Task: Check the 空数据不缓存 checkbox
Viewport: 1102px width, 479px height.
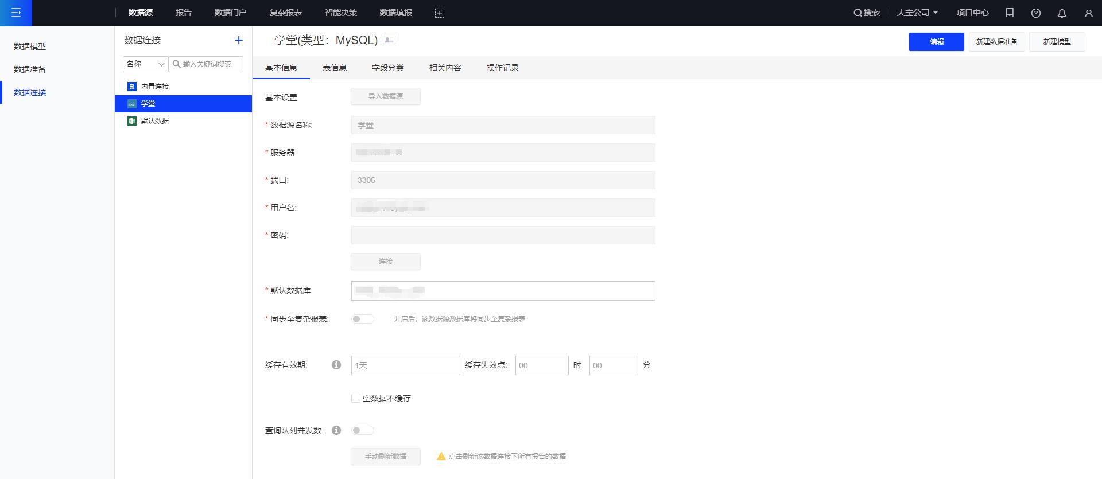Action: pyautogui.click(x=356, y=398)
